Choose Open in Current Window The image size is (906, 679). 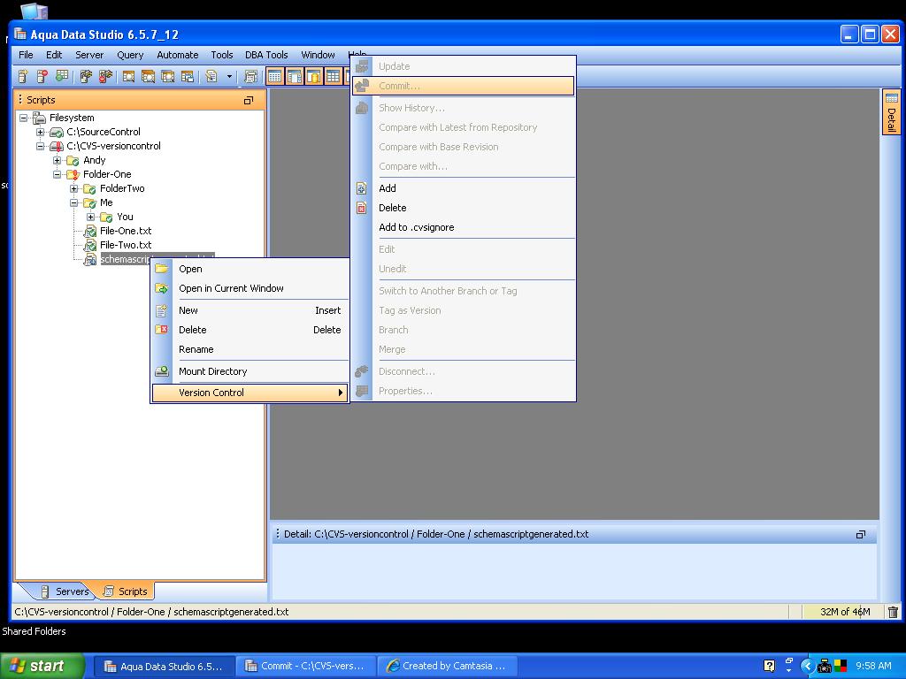pos(250,288)
